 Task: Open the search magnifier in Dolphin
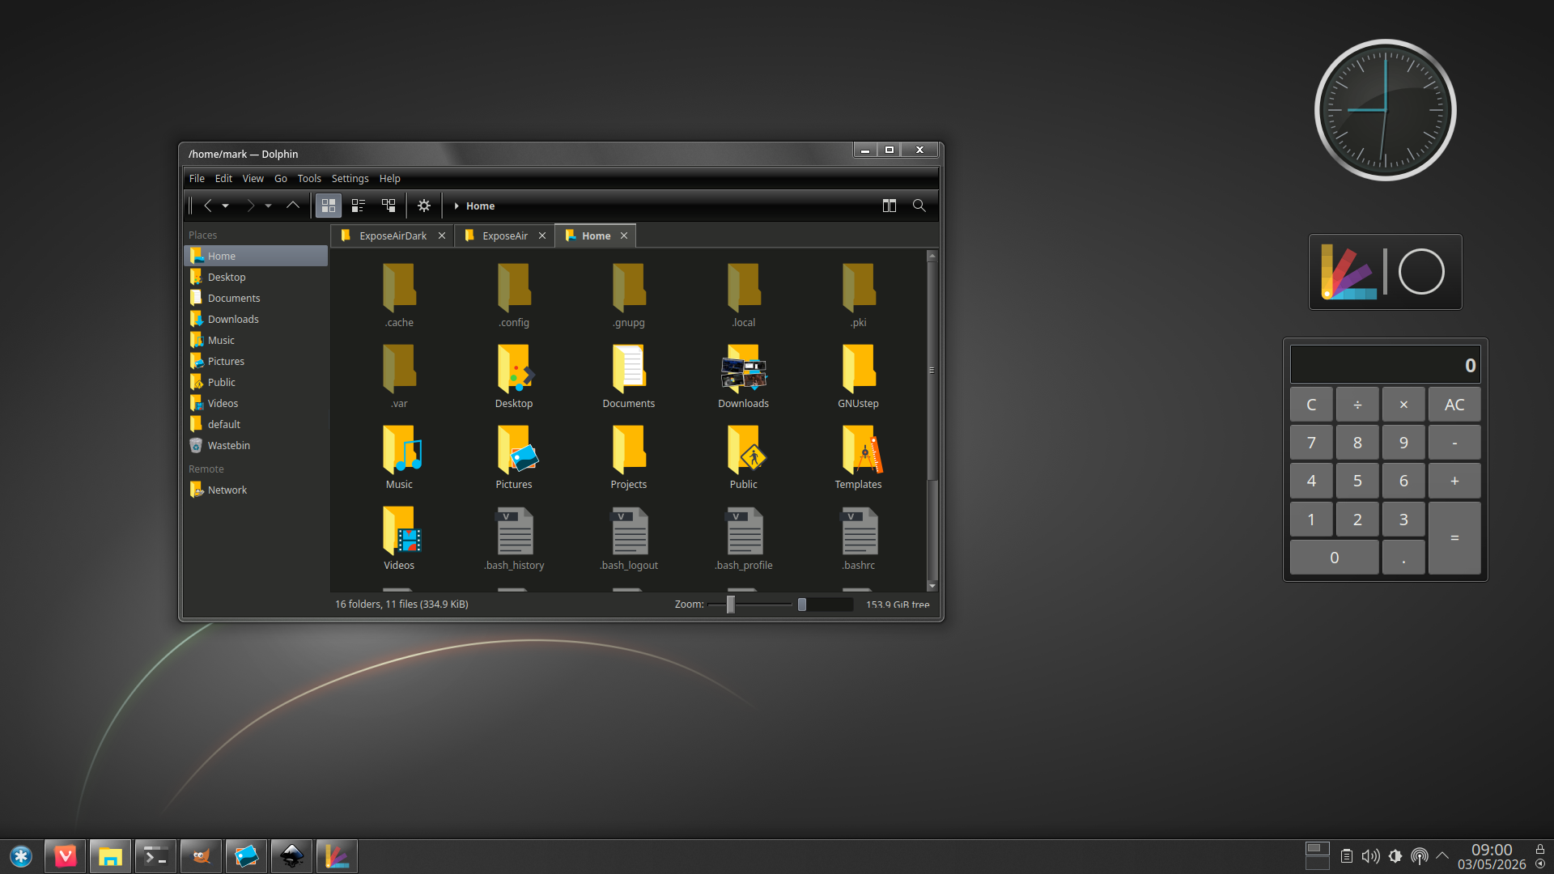[x=919, y=206]
